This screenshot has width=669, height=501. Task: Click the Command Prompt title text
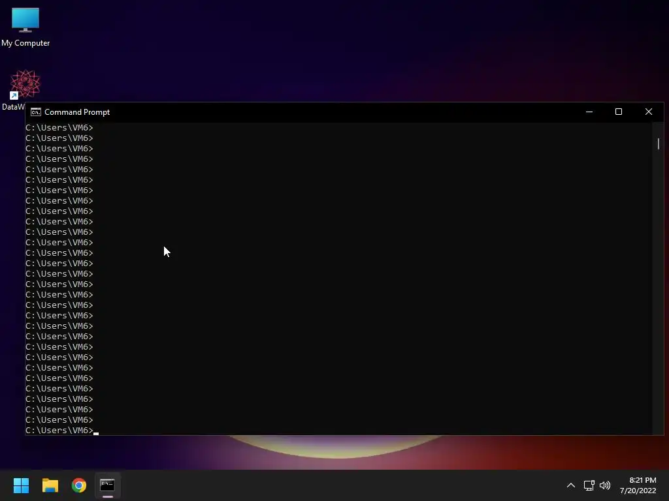[77, 112]
